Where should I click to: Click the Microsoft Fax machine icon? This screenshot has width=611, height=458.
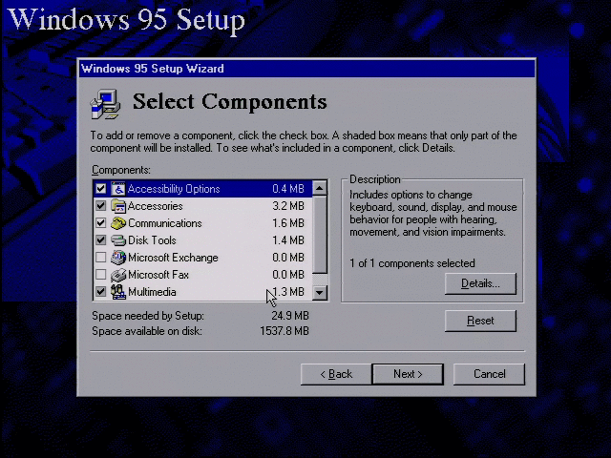[x=118, y=275]
